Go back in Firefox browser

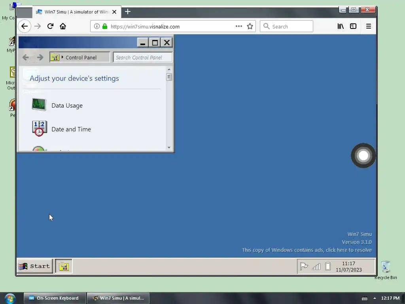click(x=25, y=26)
